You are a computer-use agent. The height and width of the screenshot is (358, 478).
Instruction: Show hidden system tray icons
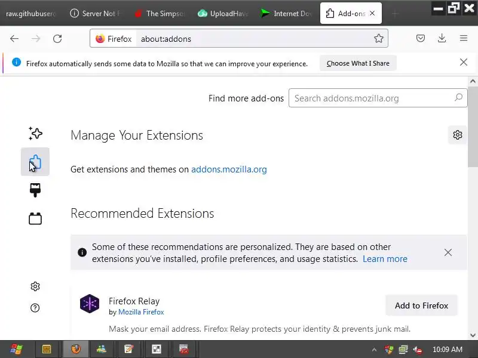374,350
